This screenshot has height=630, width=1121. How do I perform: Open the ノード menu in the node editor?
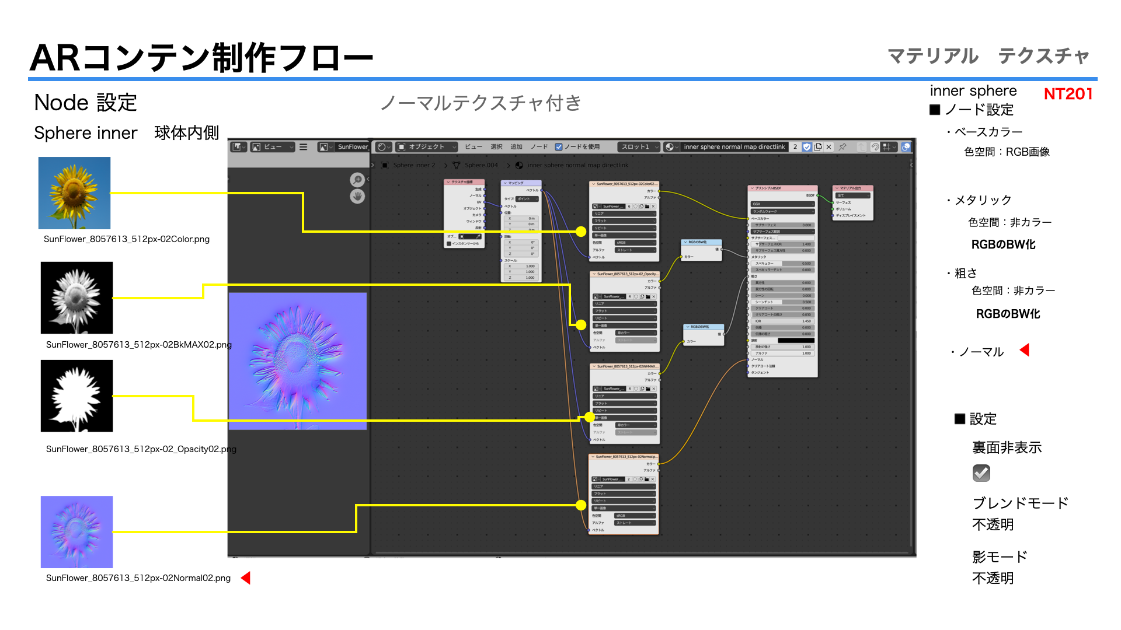coord(539,147)
